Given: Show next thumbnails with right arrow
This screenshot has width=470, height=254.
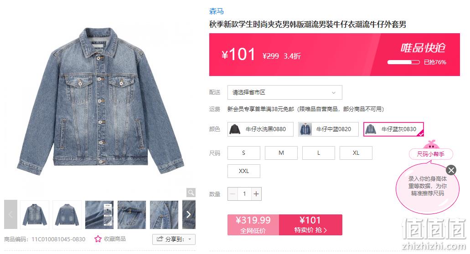Looking at the screenshot, I should [189, 214].
